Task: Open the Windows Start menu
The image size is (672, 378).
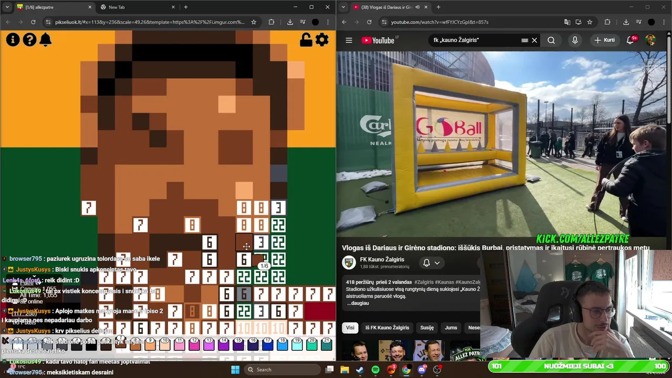Action: point(235,370)
